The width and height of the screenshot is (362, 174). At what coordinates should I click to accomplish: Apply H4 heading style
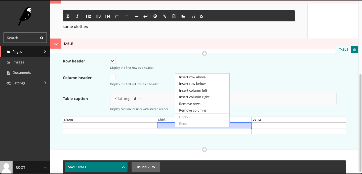click(108, 16)
